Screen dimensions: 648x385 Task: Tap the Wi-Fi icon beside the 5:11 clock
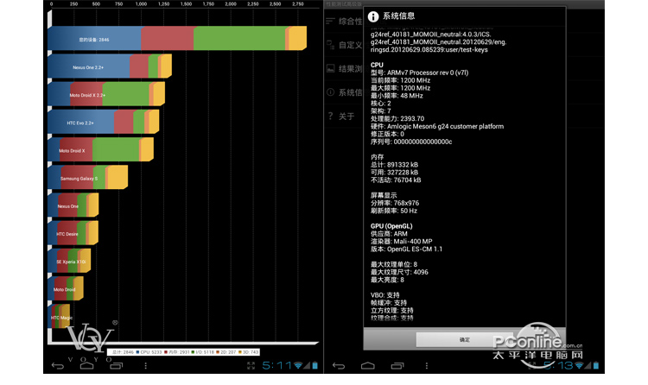pos(298,366)
